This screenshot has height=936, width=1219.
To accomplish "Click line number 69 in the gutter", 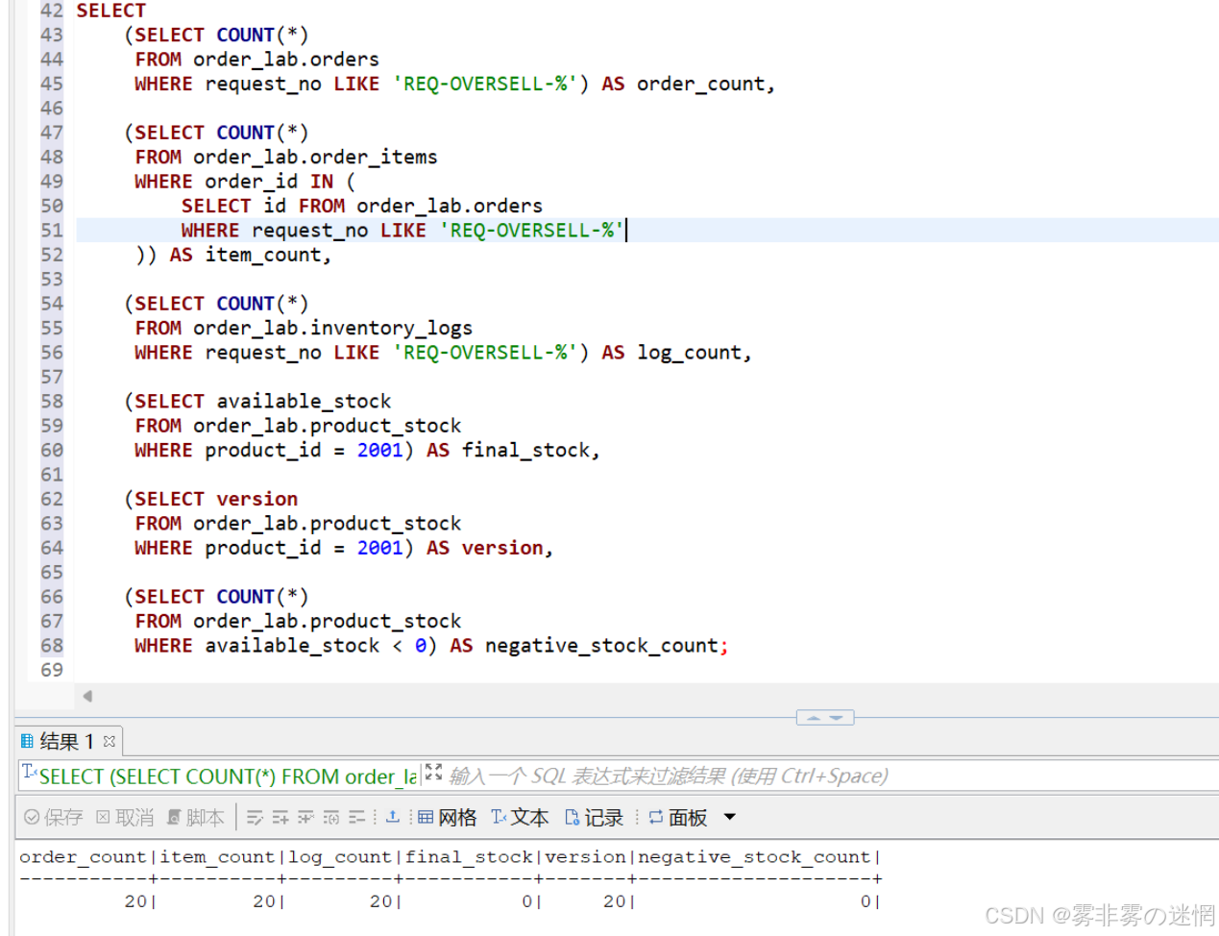I will 51,670.
